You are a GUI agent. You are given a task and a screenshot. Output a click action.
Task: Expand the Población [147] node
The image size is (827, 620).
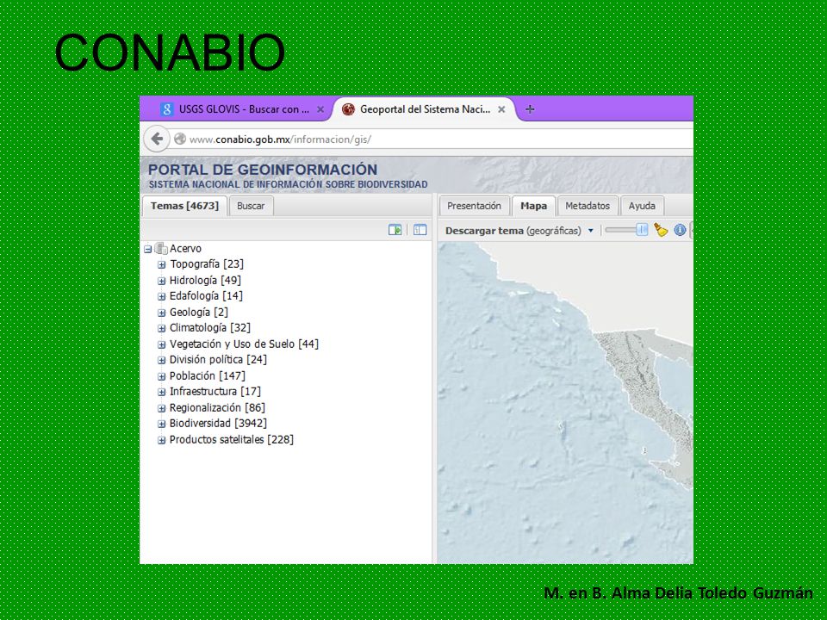(x=161, y=376)
